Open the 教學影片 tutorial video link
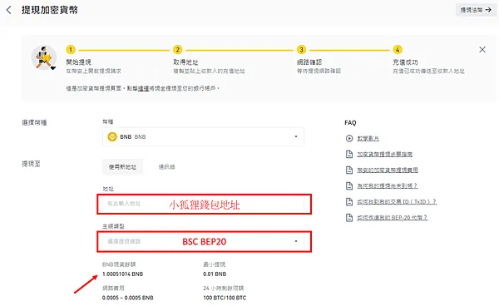 point(368,139)
